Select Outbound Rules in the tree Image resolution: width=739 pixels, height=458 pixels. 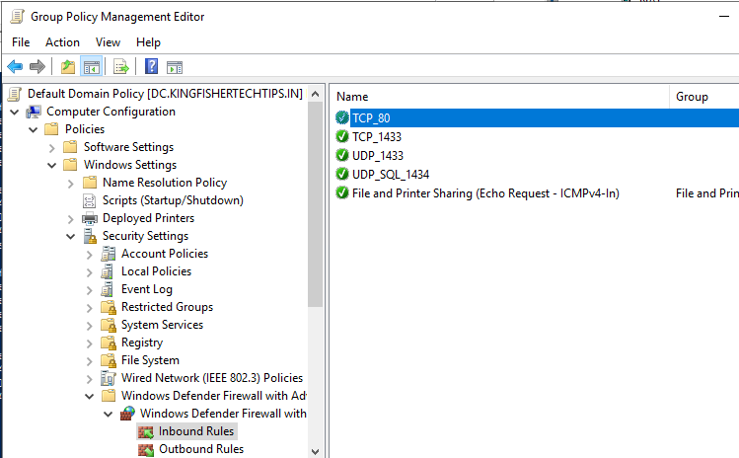click(x=201, y=449)
